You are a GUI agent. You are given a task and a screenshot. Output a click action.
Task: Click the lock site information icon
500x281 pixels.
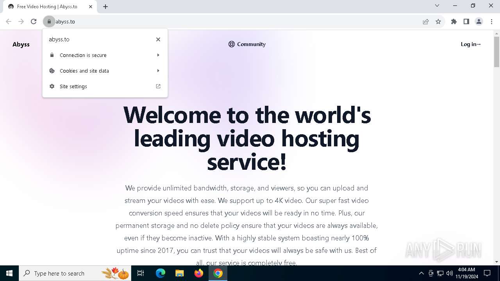(x=49, y=21)
